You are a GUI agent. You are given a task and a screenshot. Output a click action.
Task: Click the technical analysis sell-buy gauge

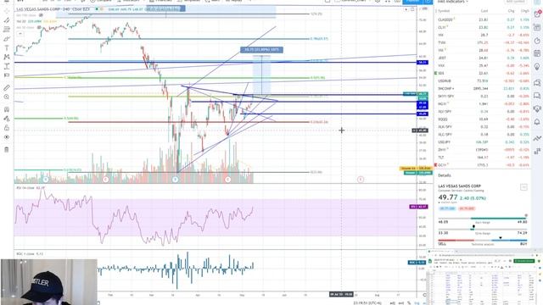click(x=483, y=241)
